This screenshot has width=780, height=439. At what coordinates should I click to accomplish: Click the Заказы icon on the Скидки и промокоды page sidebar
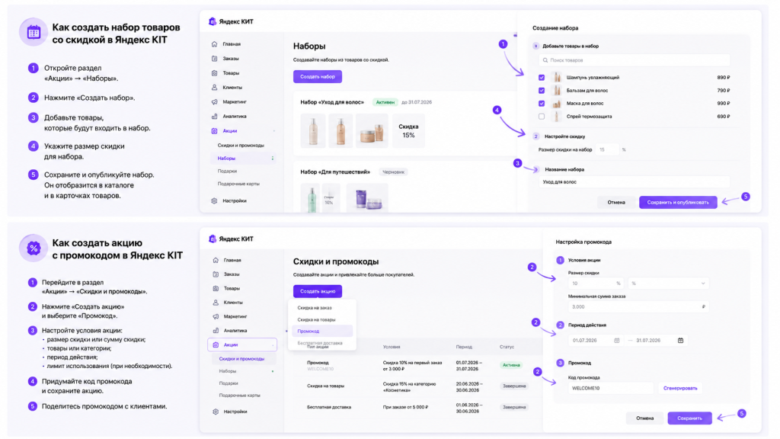216,274
